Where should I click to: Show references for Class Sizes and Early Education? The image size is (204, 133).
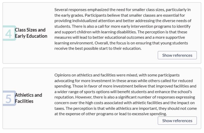[x=177, y=55]
